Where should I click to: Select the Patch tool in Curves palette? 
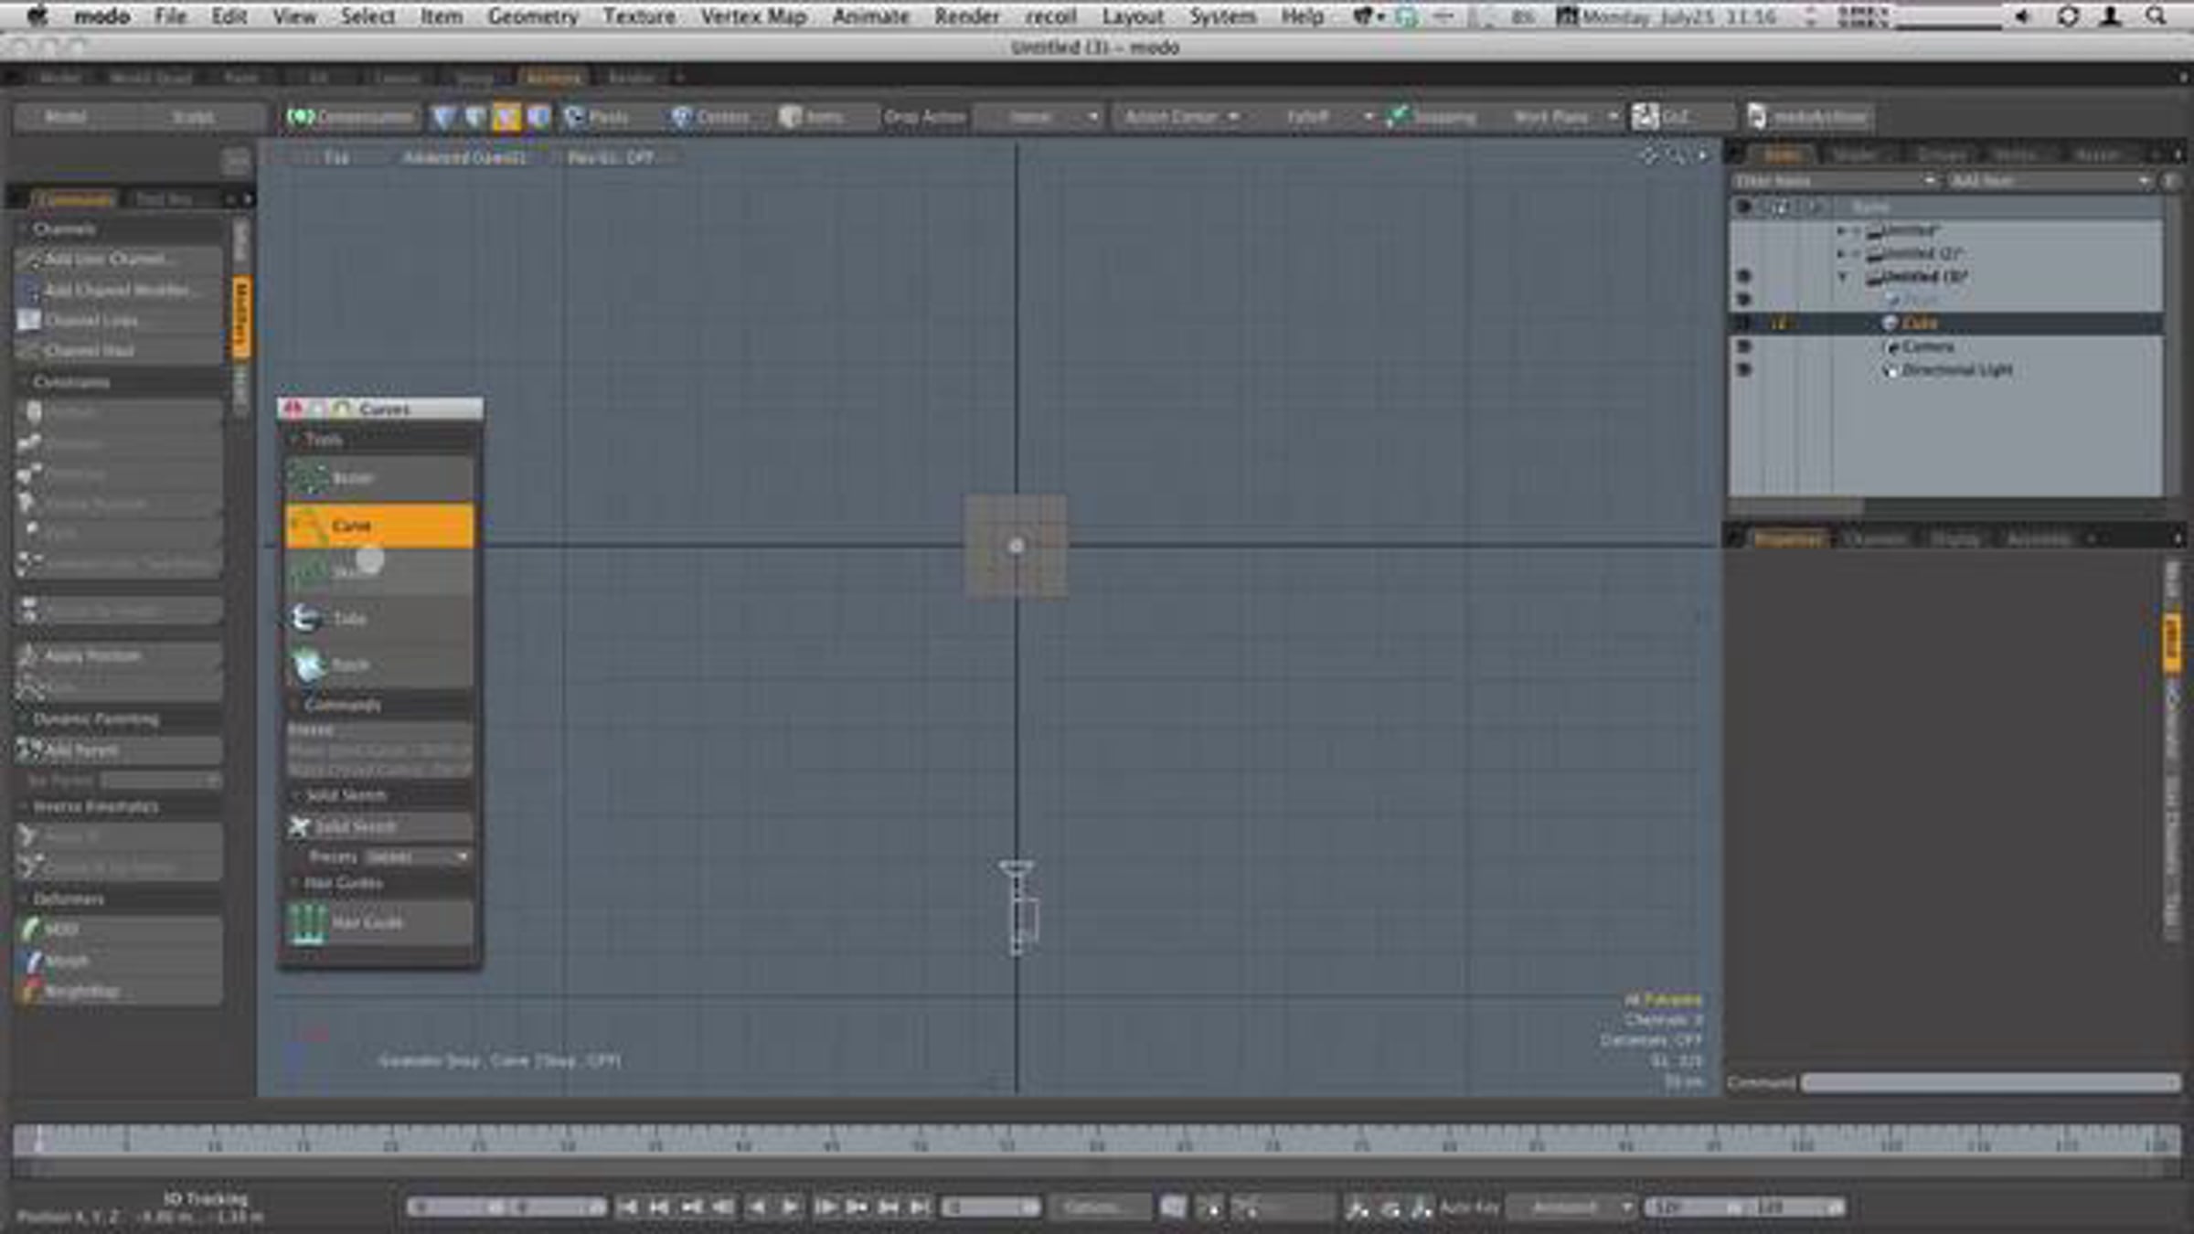point(379,665)
